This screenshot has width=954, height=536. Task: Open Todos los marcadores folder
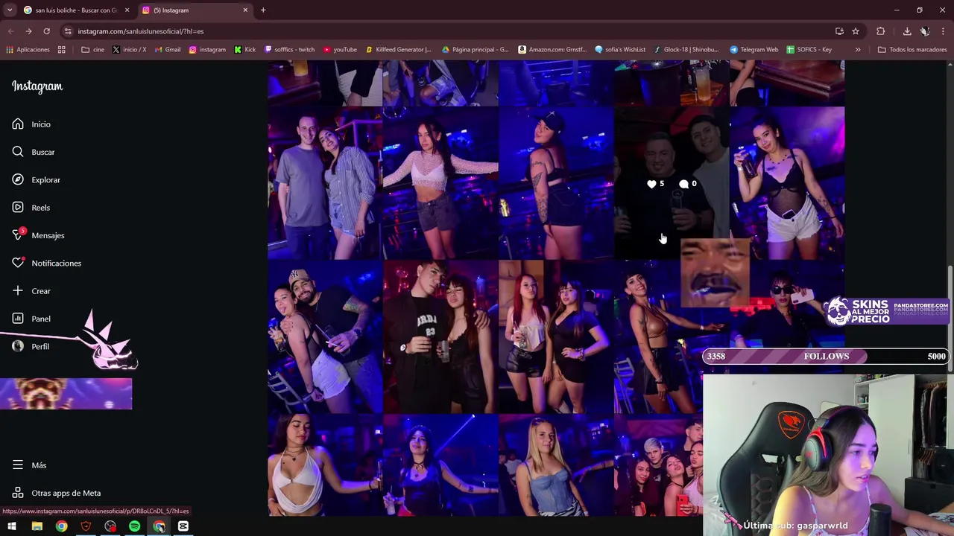pyautogui.click(x=912, y=50)
